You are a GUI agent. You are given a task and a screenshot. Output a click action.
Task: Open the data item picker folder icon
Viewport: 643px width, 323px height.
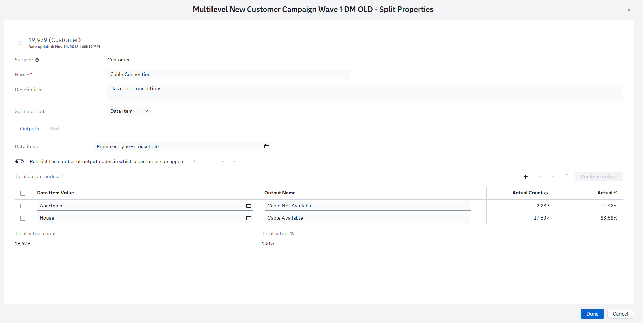267,146
